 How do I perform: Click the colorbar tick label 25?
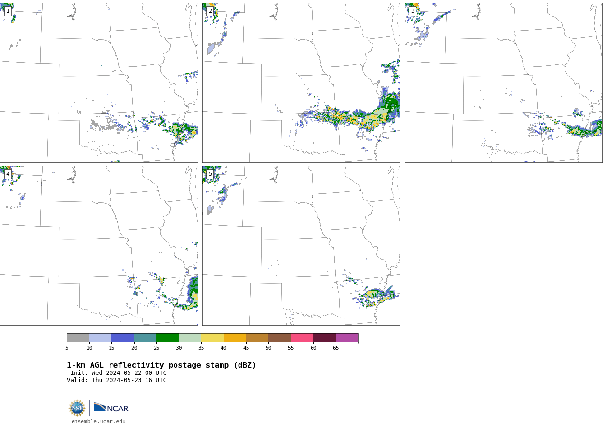point(156,348)
